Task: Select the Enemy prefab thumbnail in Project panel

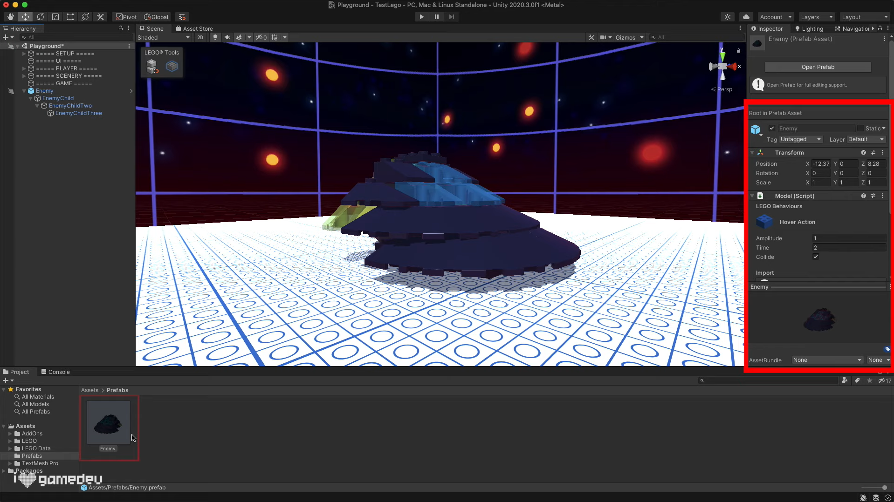Action: (x=108, y=421)
